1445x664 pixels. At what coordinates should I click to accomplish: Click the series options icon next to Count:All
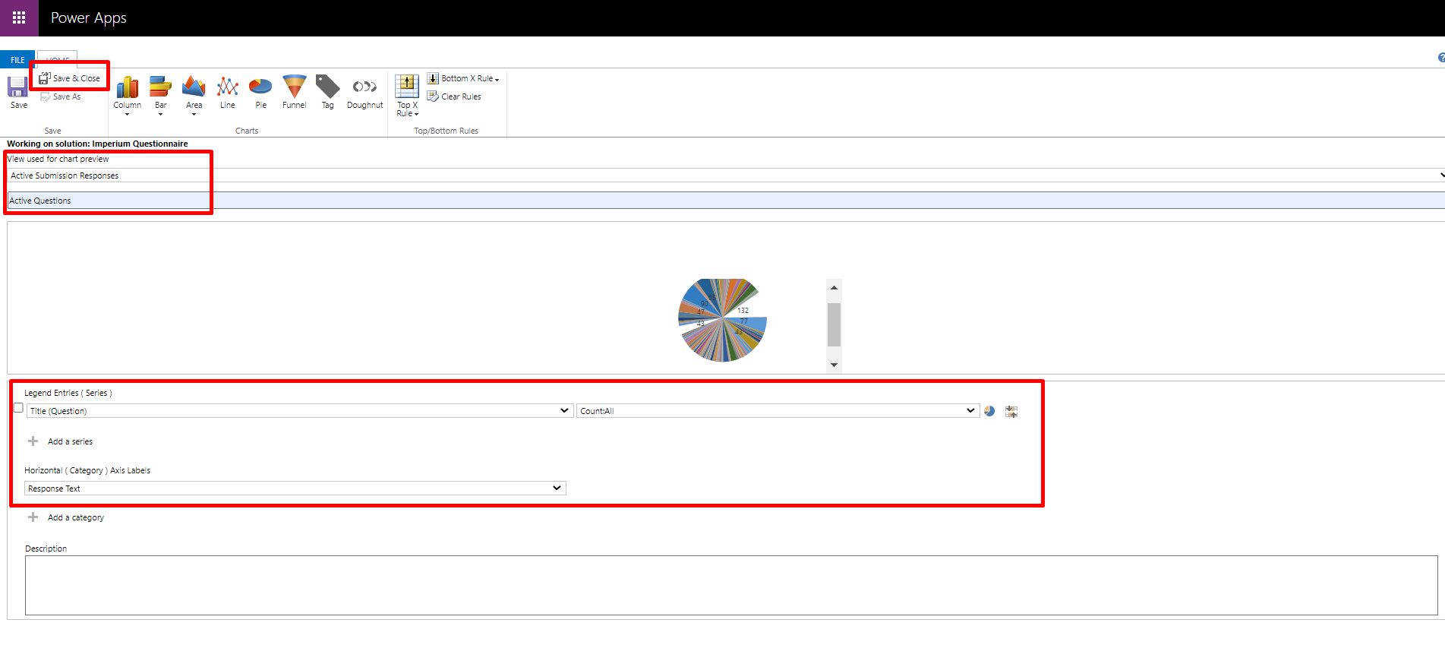1011,411
